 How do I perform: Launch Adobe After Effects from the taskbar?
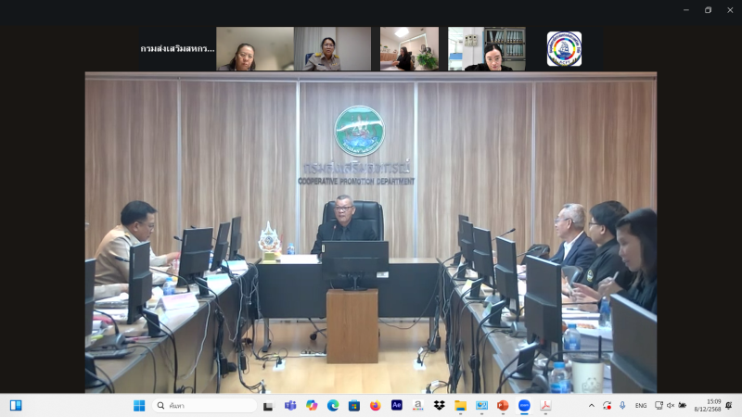coord(397,405)
